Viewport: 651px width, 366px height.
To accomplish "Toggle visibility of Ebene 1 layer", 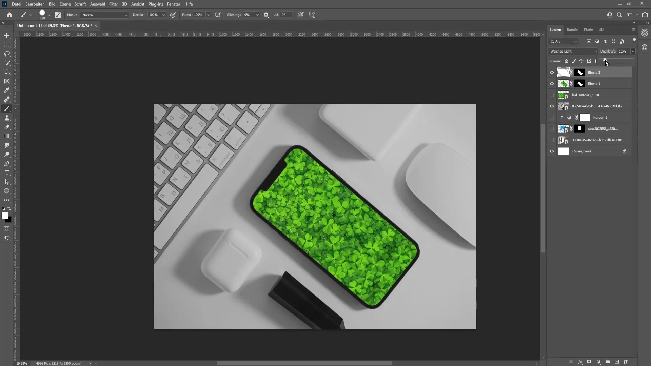I will tap(552, 84).
